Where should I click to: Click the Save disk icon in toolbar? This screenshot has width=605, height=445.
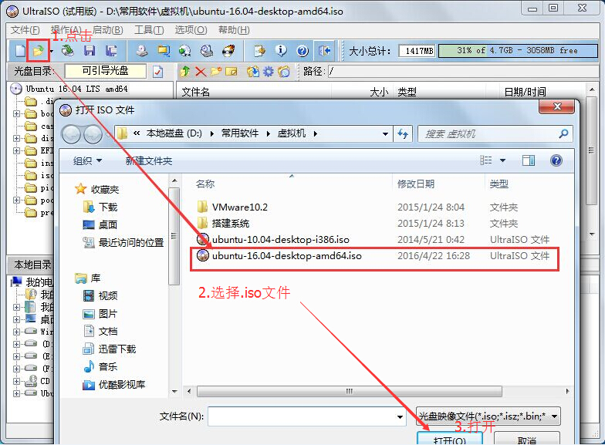coord(90,51)
